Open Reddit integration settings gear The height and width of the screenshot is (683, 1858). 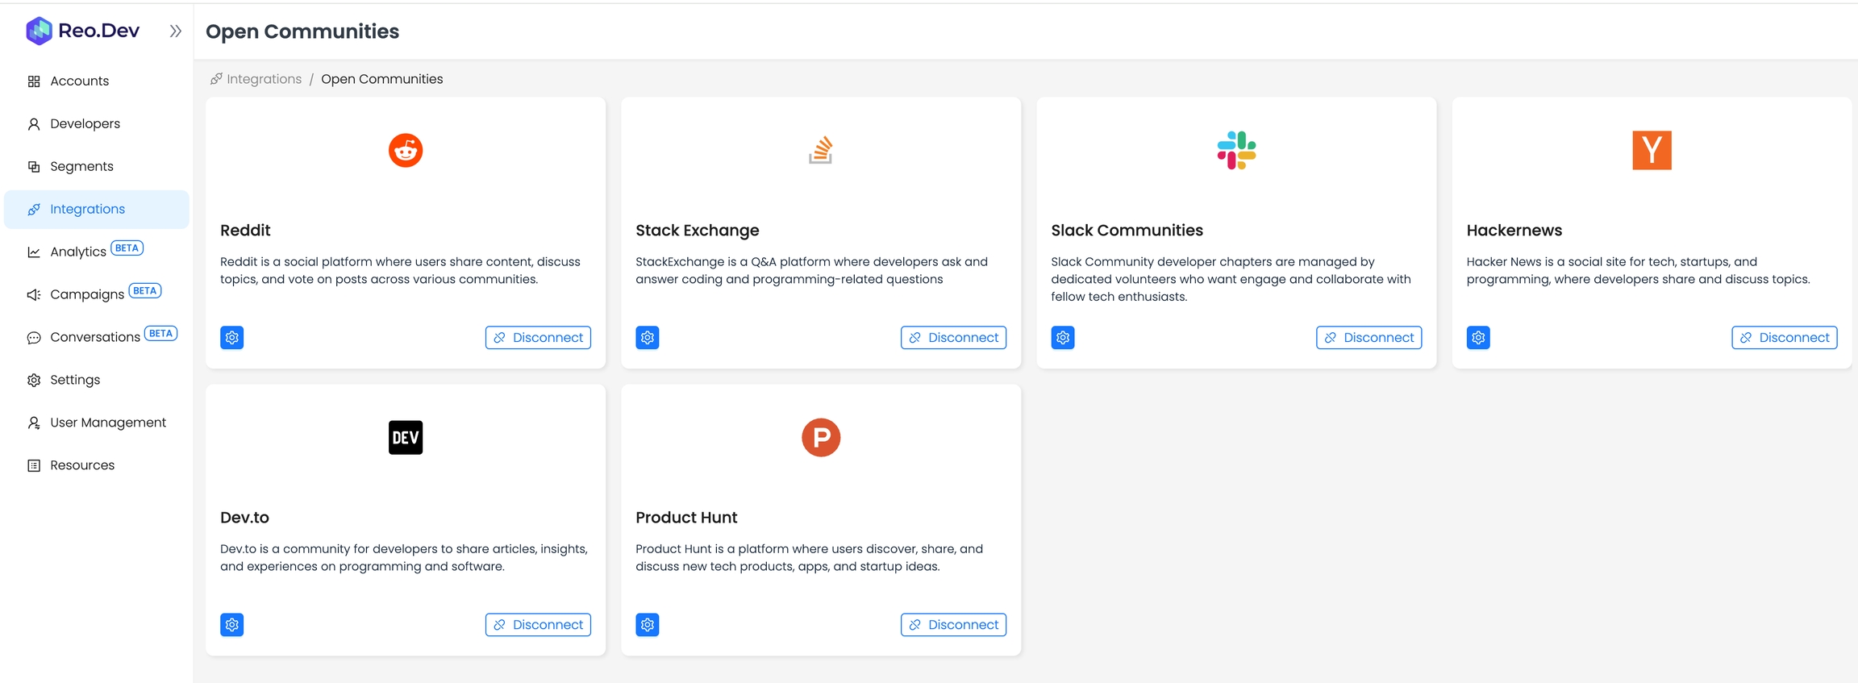pyautogui.click(x=232, y=338)
